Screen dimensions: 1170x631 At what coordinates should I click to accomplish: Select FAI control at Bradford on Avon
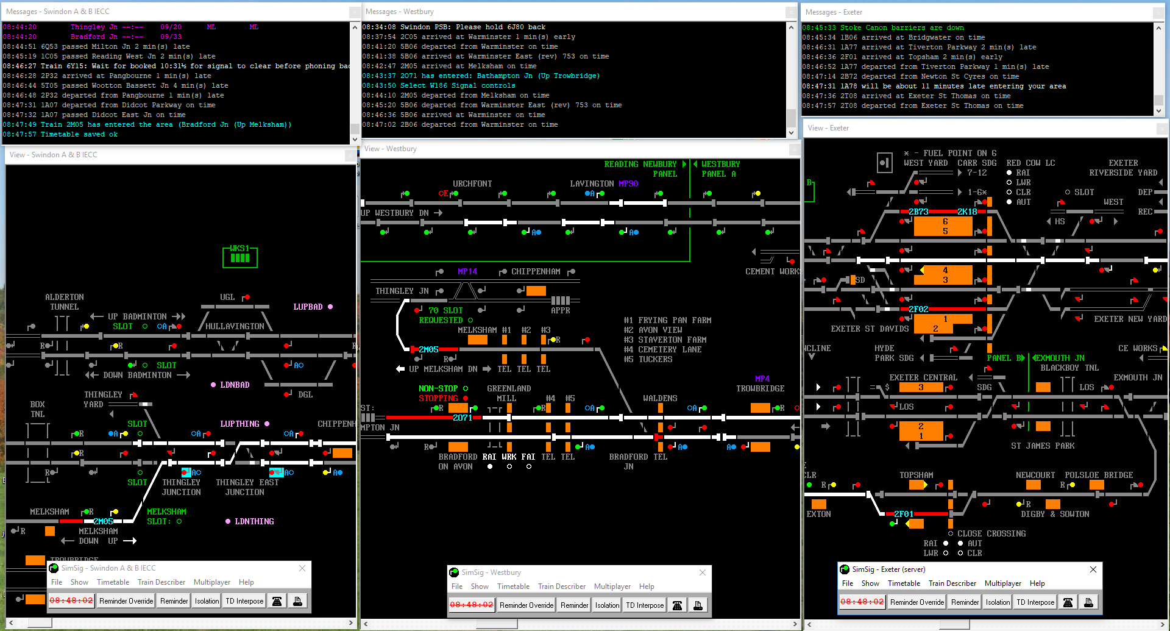tap(529, 466)
